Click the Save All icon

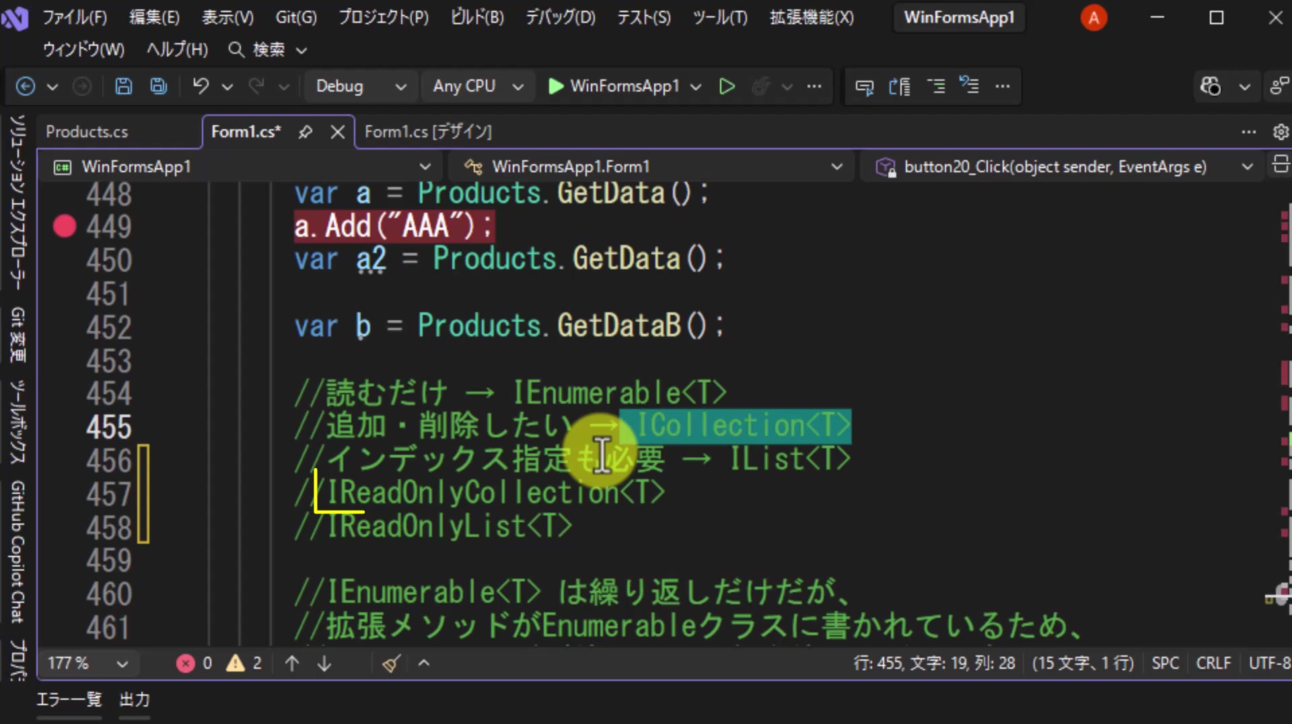coord(159,86)
